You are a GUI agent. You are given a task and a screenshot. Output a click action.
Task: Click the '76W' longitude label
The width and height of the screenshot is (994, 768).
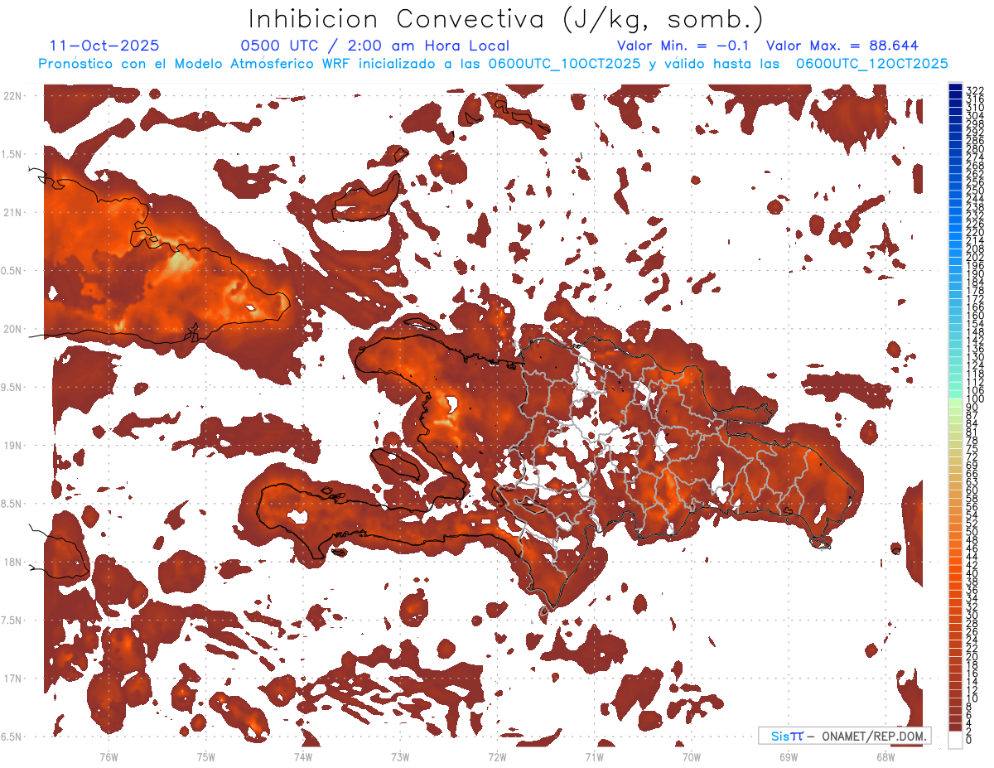tap(109, 756)
